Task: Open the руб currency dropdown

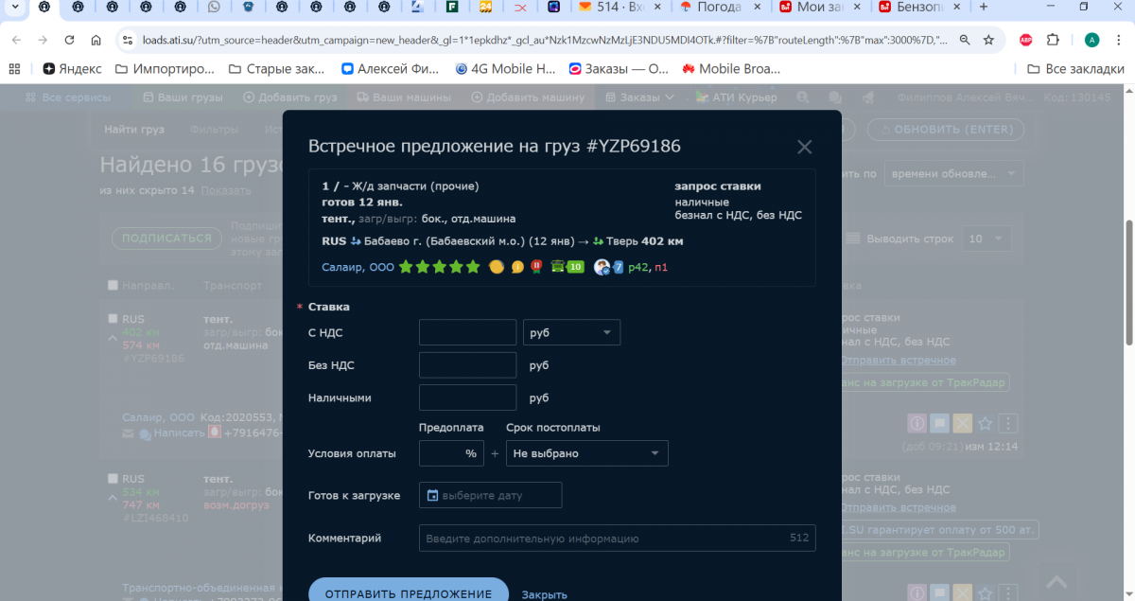Action: click(571, 333)
